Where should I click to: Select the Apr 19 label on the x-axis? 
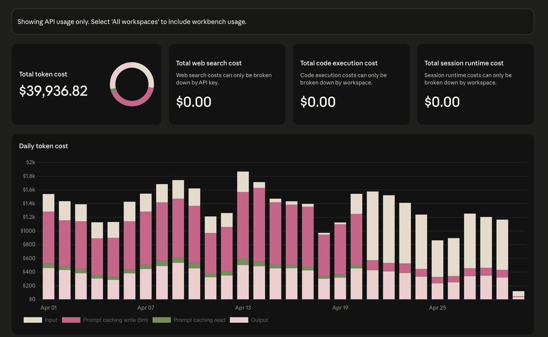[340, 308]
